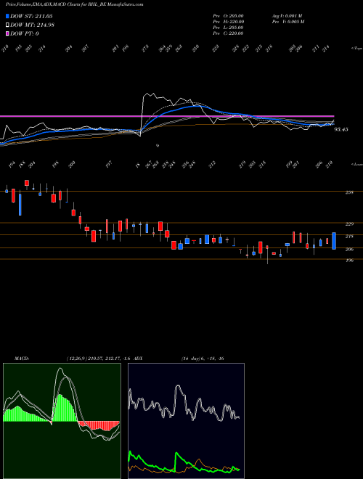Screen dimensions: 363x479
Task: Select the 'DOW MT: 214.98' legend label
Action: (x=32, y=25)
